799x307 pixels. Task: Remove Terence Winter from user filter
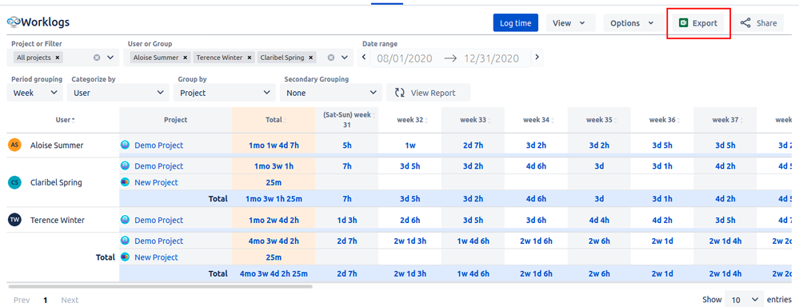pos(250,58)
